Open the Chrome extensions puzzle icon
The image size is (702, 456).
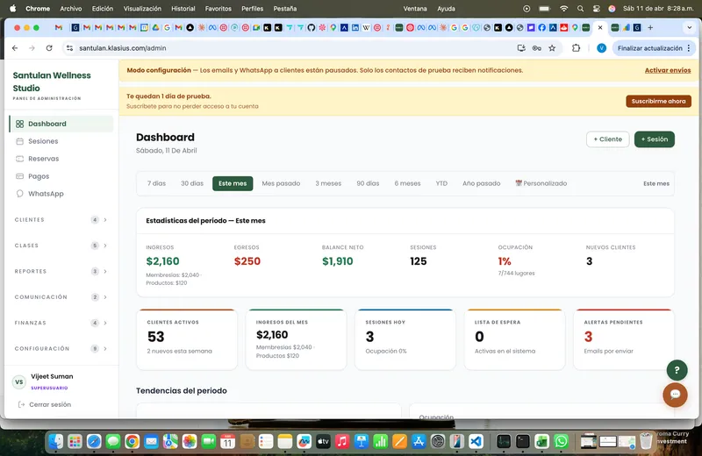[x=577, y=48]
